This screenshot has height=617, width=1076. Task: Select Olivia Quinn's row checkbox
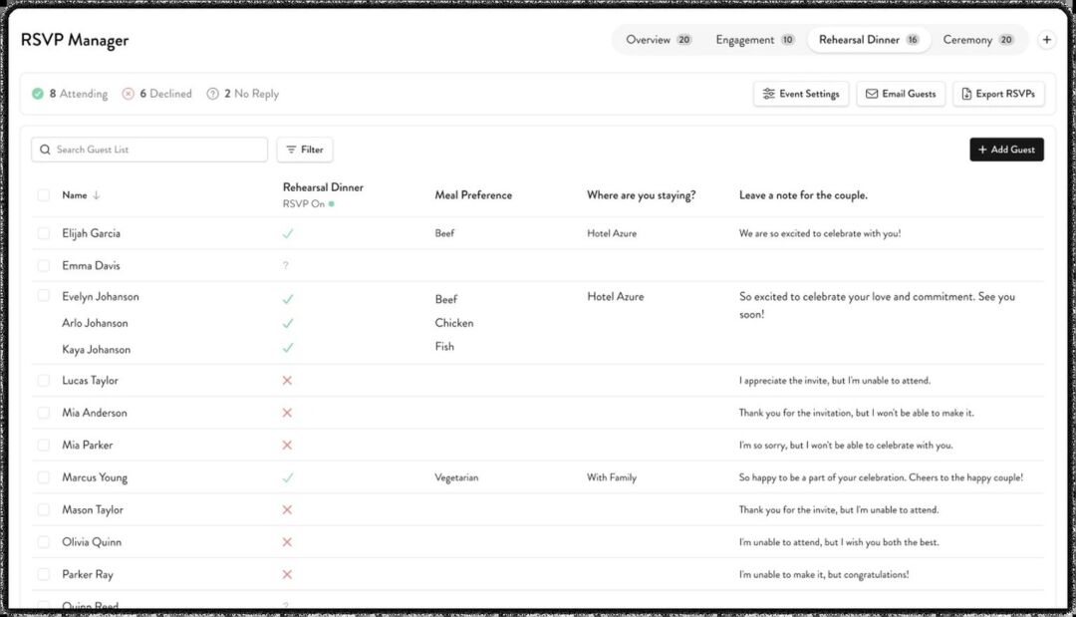(43, 542)
